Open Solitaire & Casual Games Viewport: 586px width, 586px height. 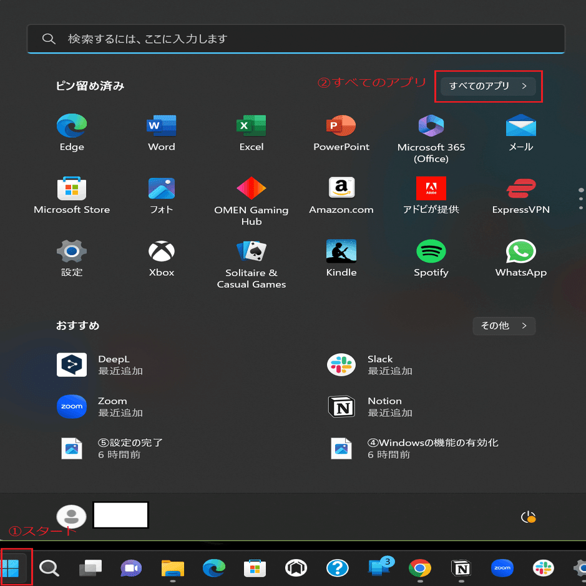pos(251,264)
